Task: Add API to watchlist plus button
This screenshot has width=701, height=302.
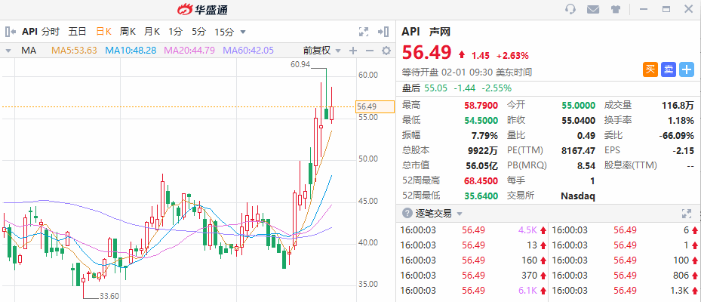Action: tap(686, 69)
